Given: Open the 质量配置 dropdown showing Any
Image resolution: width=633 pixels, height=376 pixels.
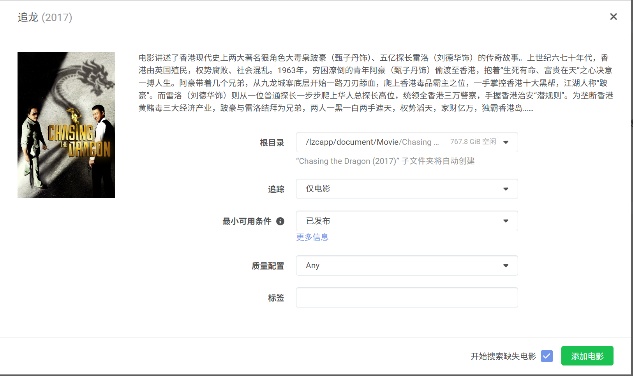Looking at the screenshot, I should click(407, 265).
